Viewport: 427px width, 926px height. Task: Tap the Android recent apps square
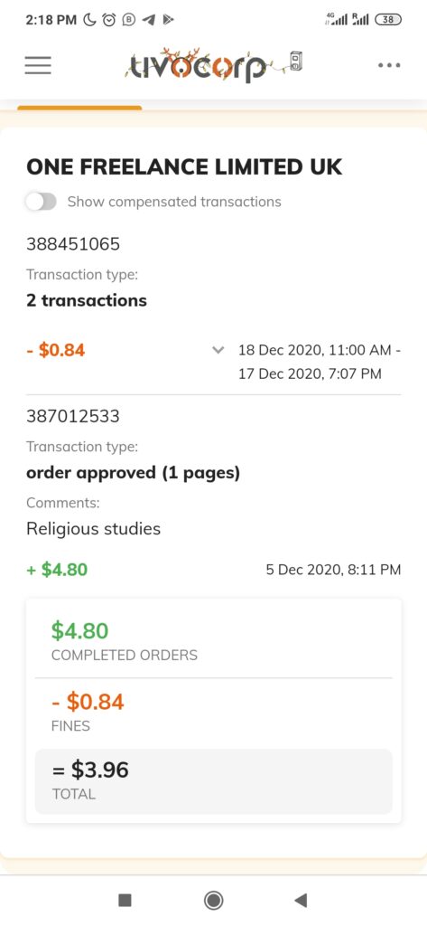(x=125, y=900)
